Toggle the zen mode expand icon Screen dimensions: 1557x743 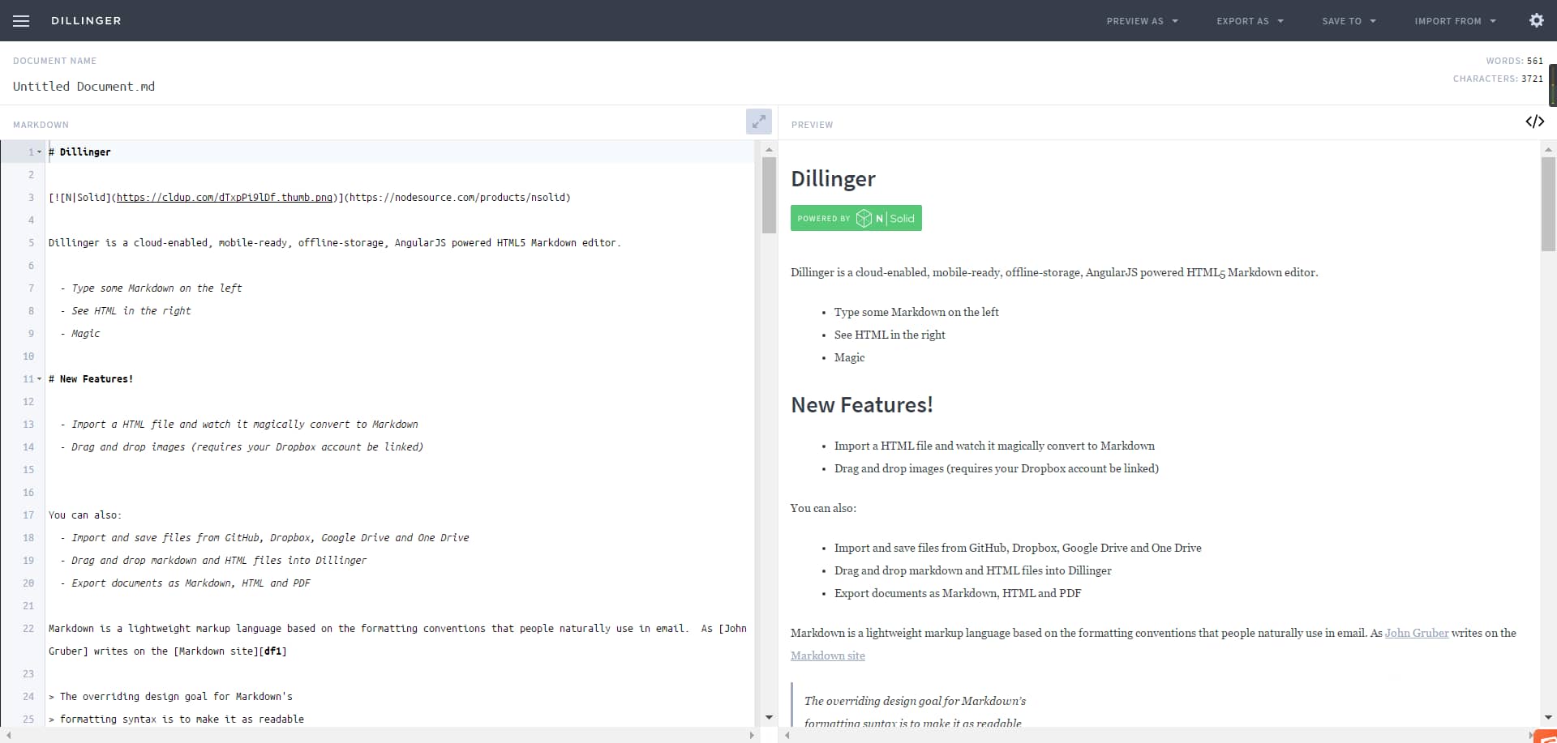coord(758,122)
